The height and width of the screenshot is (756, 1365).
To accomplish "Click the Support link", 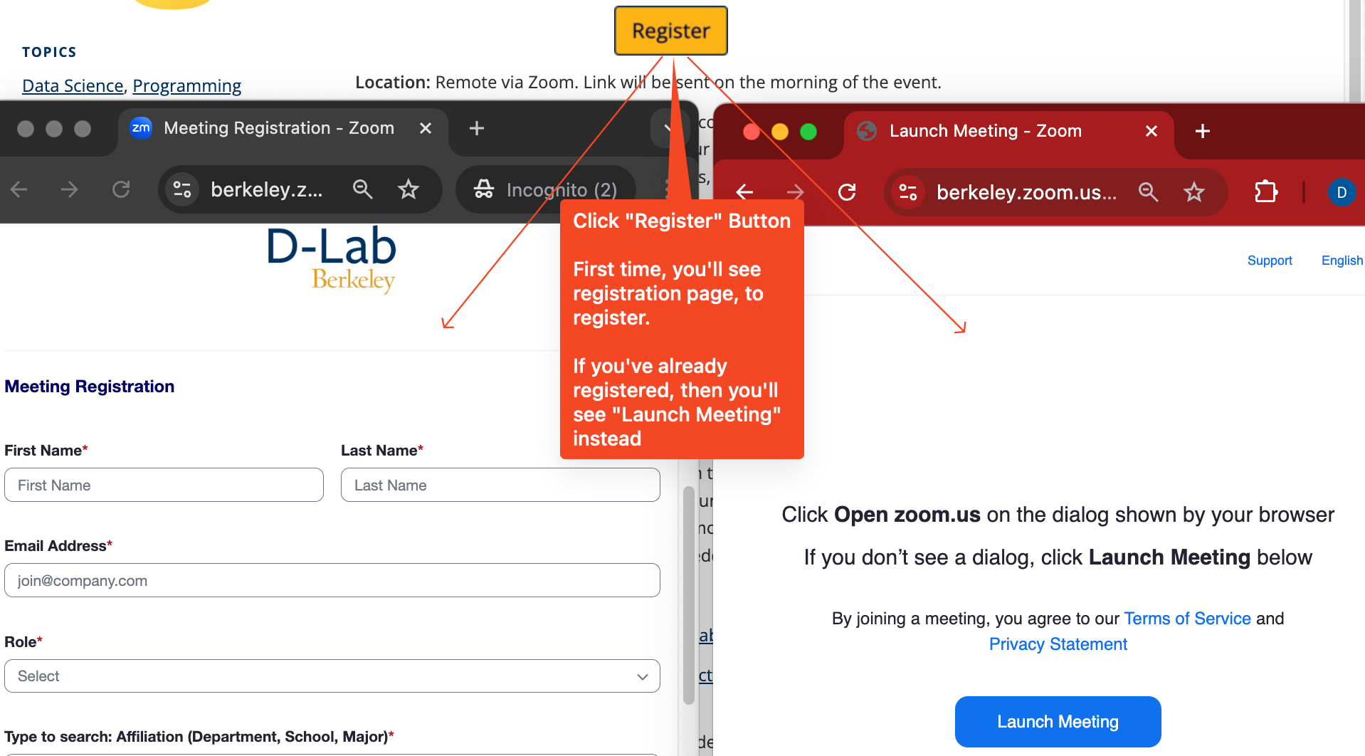I will (1270, 261).
